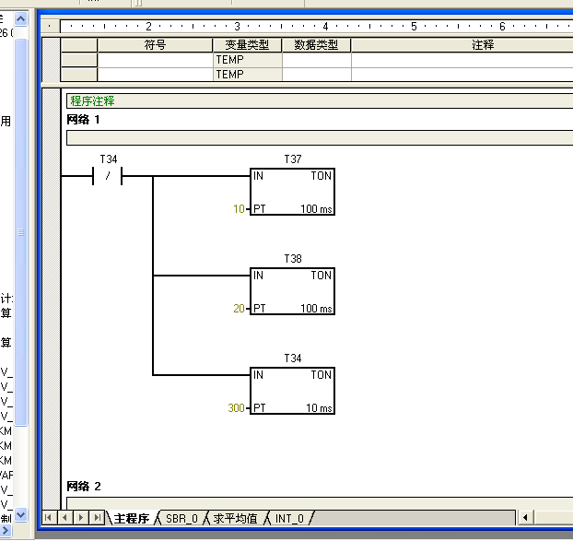Click the PT value 20 of T38
This screenshot has width=573, height=541.
pos(239,308)
